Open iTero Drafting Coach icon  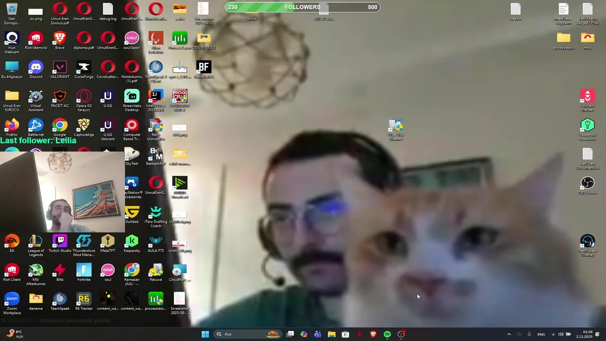point(156,217)
